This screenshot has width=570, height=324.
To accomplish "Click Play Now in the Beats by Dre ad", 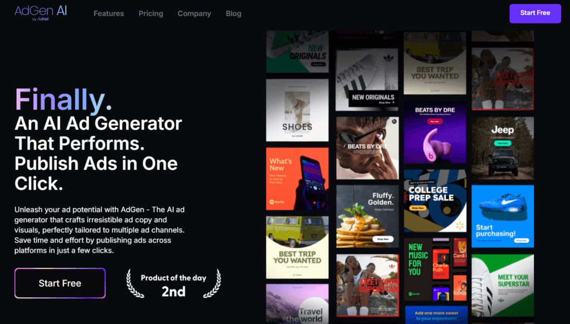I will [x=434, y=121].
